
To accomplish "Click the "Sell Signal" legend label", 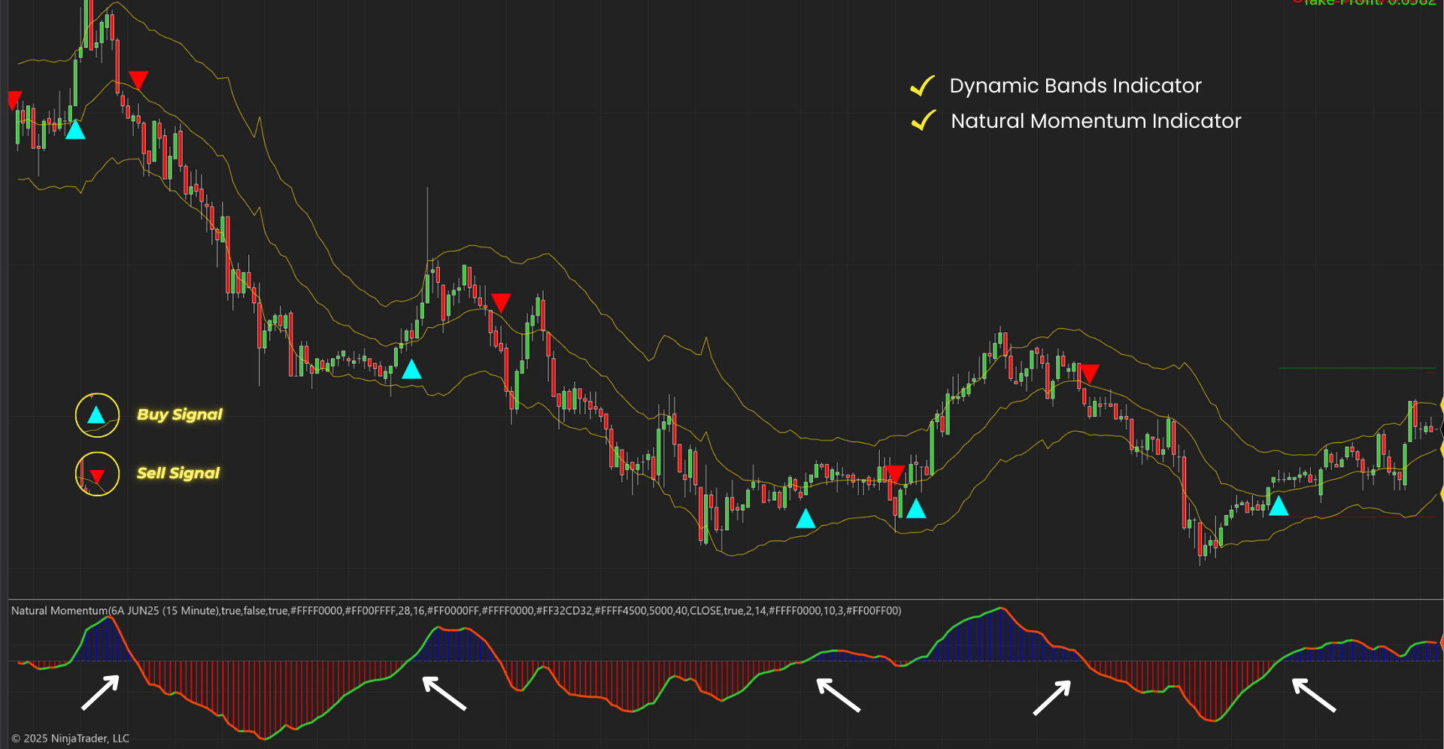I will (178, 473).
